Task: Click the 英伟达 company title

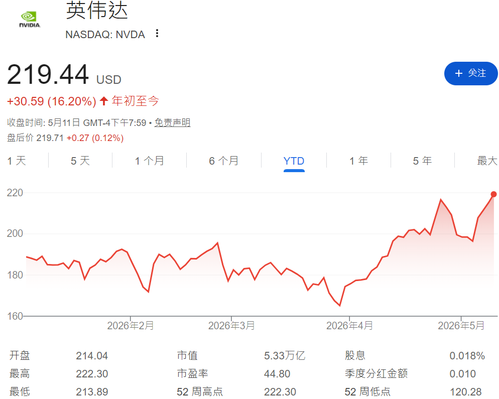Action: (97, 10)
